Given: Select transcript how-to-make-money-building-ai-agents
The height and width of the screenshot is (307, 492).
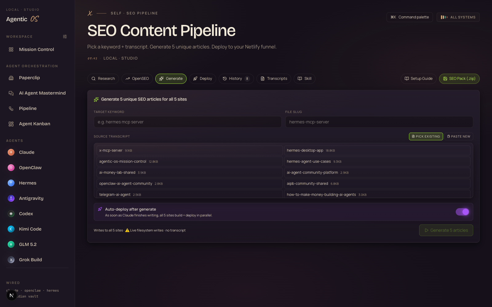Looking at the screenshot, I should [x=377, y=194].
